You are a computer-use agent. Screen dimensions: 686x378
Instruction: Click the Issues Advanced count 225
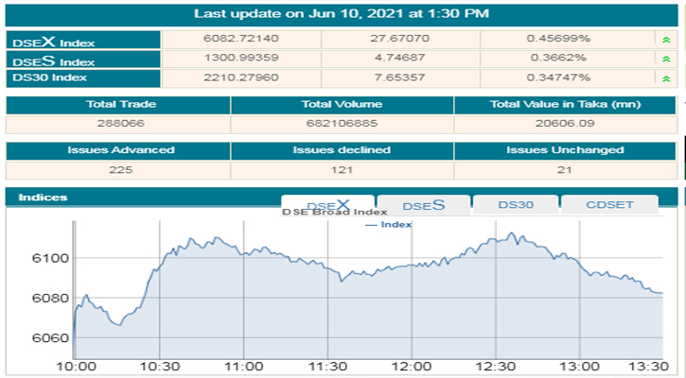point(118,169)
